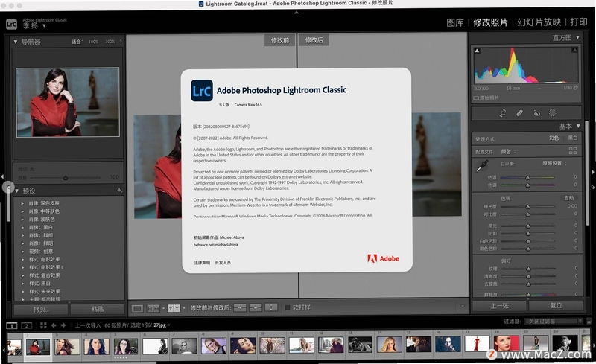Image resolution: width=596 pixels, height=364 pixels.
Task: Select the Crop overlay tool
Action: click(502, 113)
